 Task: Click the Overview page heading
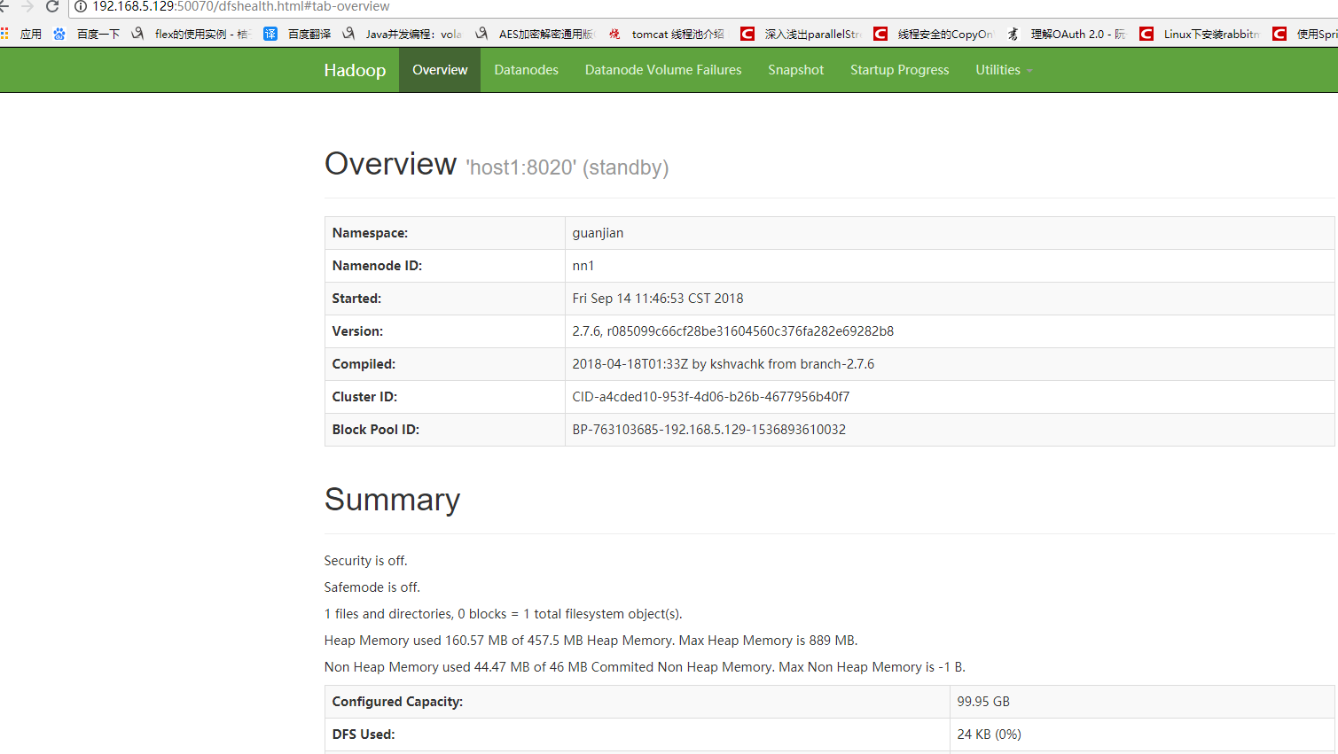390,164
